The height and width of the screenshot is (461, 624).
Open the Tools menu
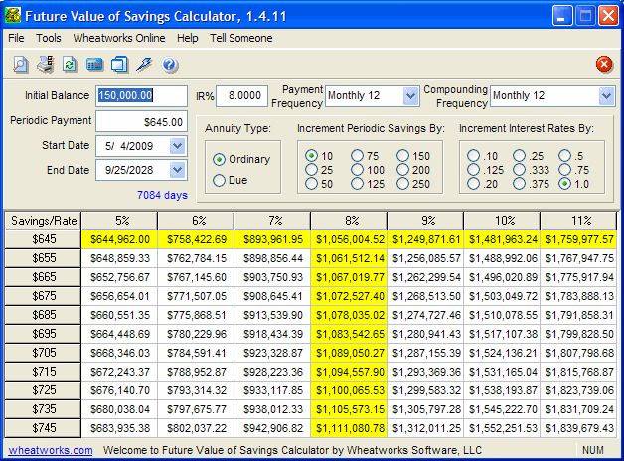[x=49, y=38]
